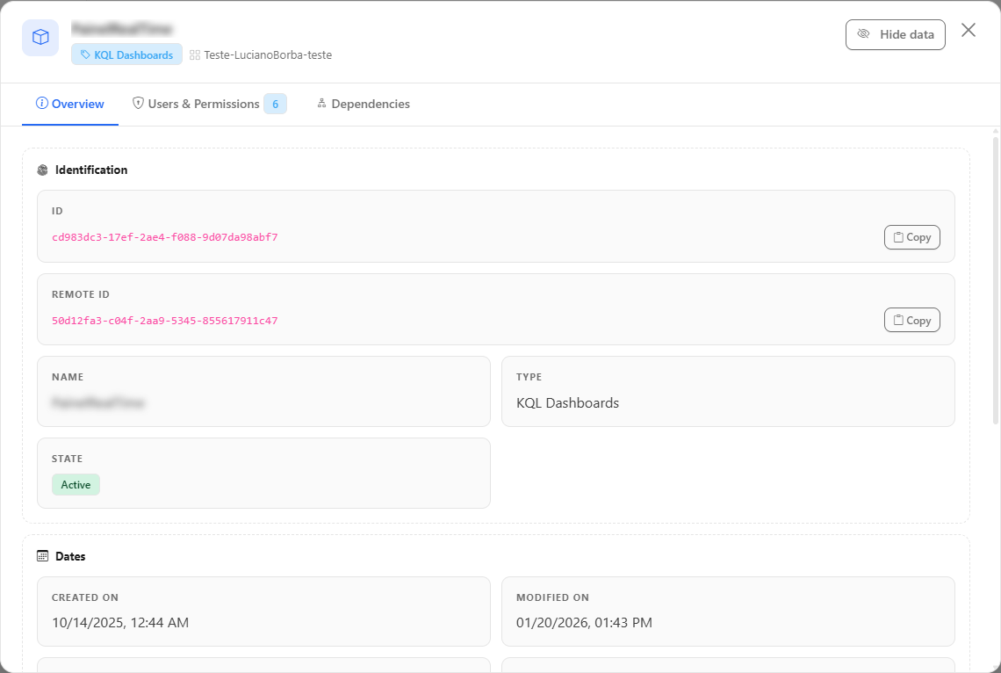Click the workspace grid icon beside Teste-LucianoBorba-teste
Screen dimensions: 1001x673
195,55
